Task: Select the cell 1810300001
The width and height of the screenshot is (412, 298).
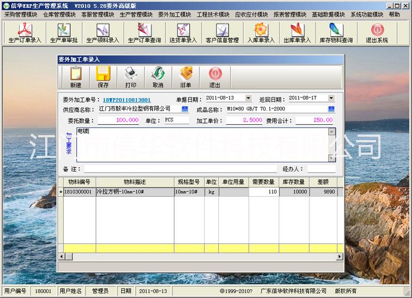Action: coord(79,192)
